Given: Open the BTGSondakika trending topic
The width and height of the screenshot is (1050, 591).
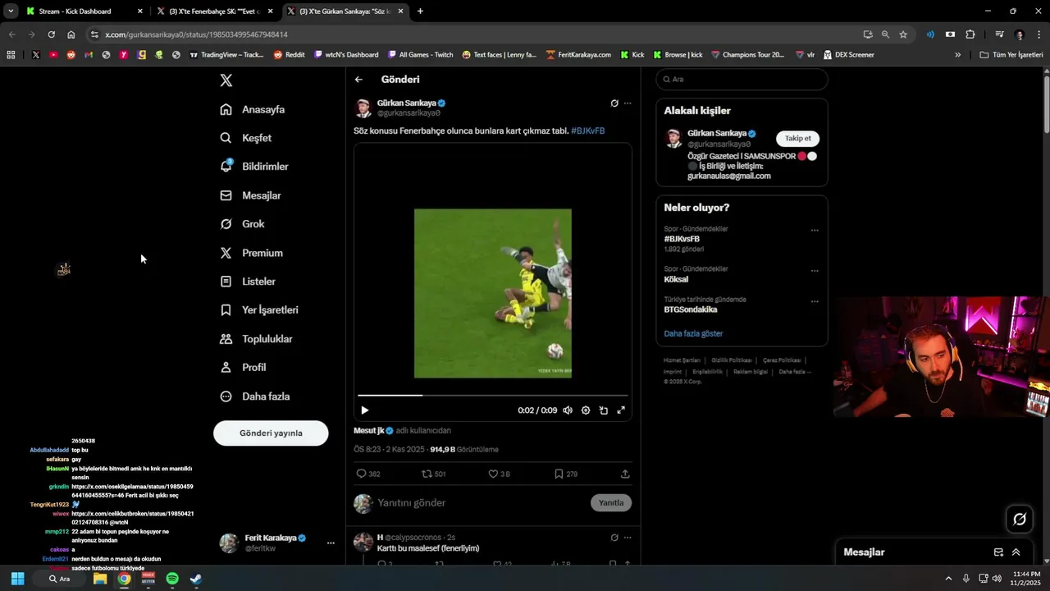Looking at the screenshot, I should tap(691, 309).
